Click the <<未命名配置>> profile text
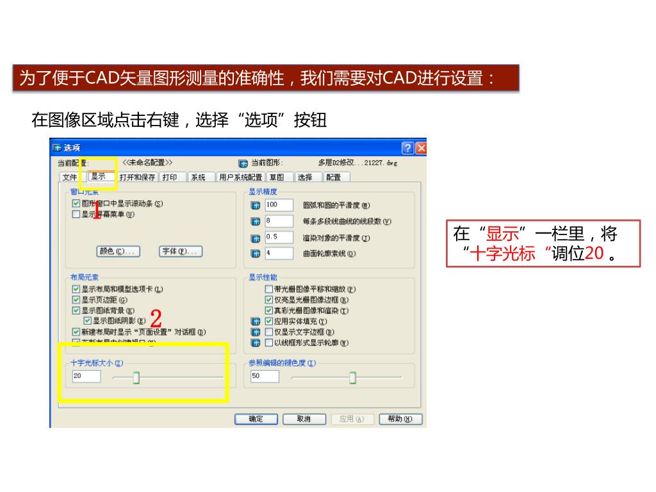Screen dimensions: 656x492 coord(147,162)
